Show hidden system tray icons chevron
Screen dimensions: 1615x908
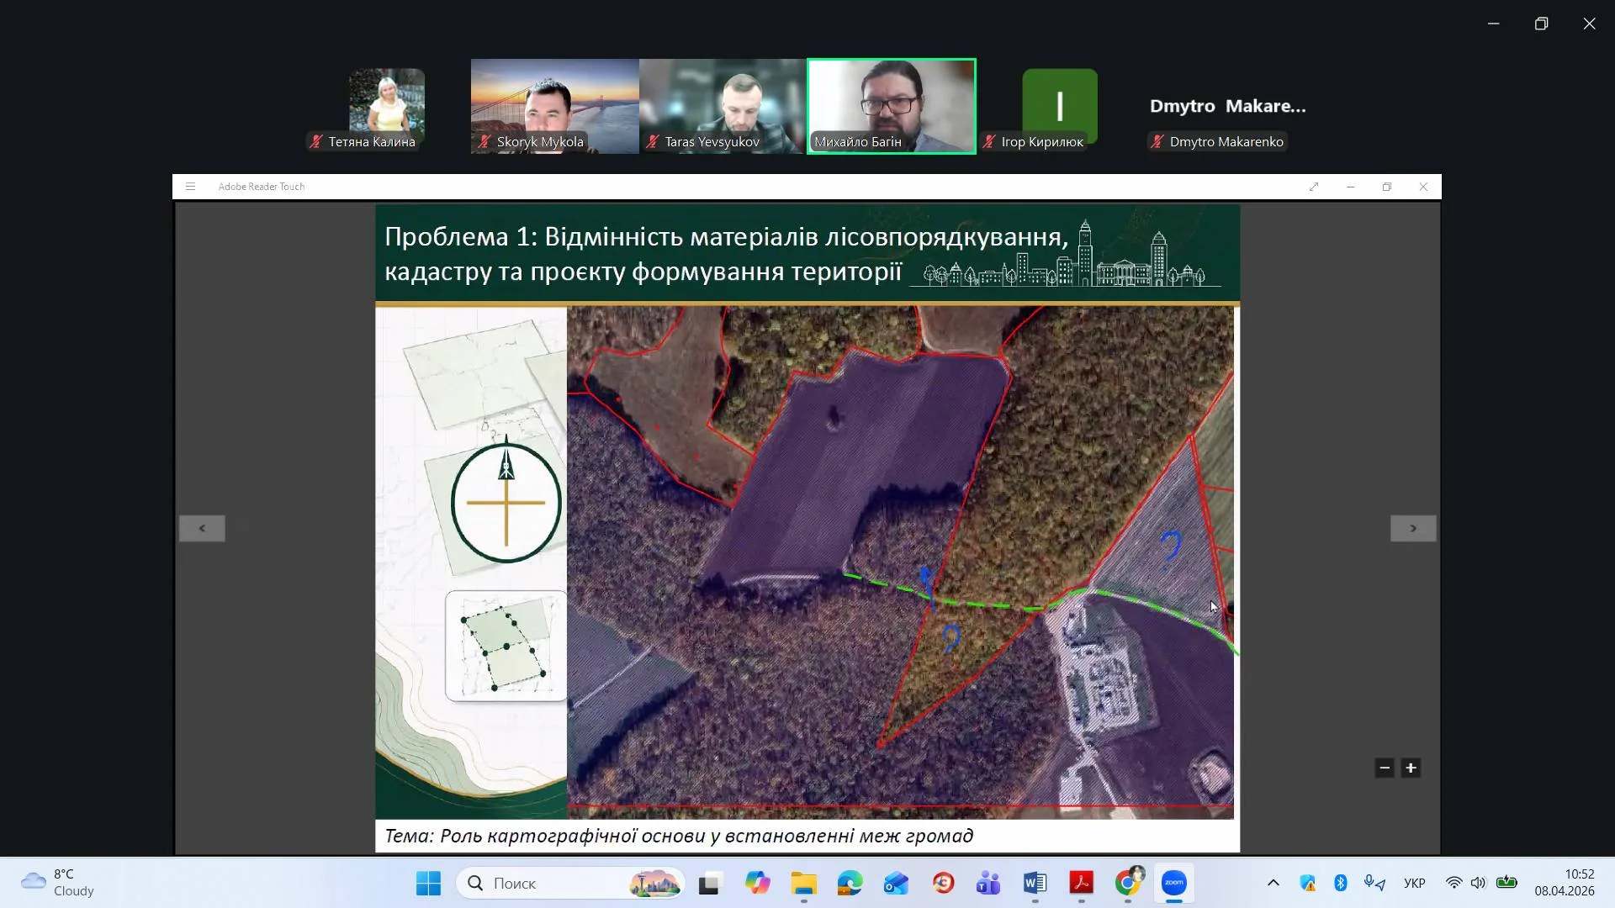(x=1273, y=883)
